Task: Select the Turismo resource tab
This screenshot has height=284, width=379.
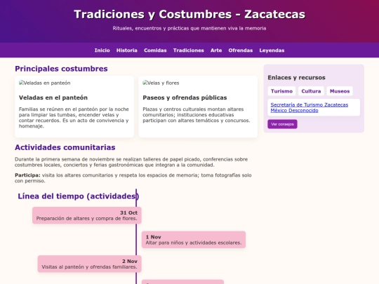Action: pos(281,91)
